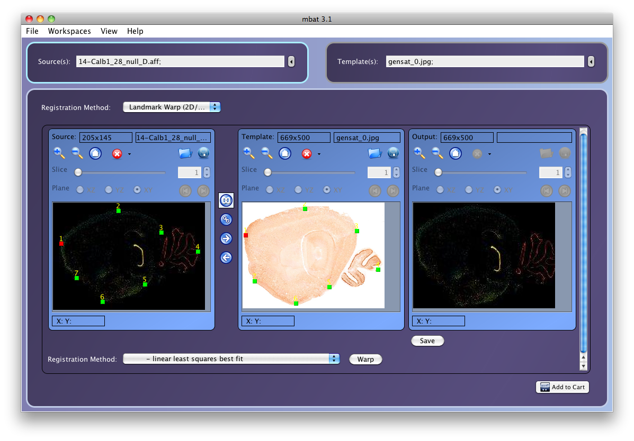Viewport: 634px width, 441px height.
Task: Open the View menu
Action: click(x=109, y=31)
